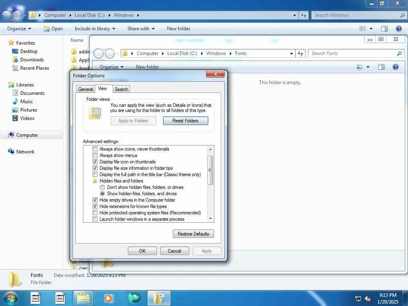This screenshot has height=306, width=408.
Task: Enable Always show icons, never thumbnails
Action: click(x=95, y=149)
